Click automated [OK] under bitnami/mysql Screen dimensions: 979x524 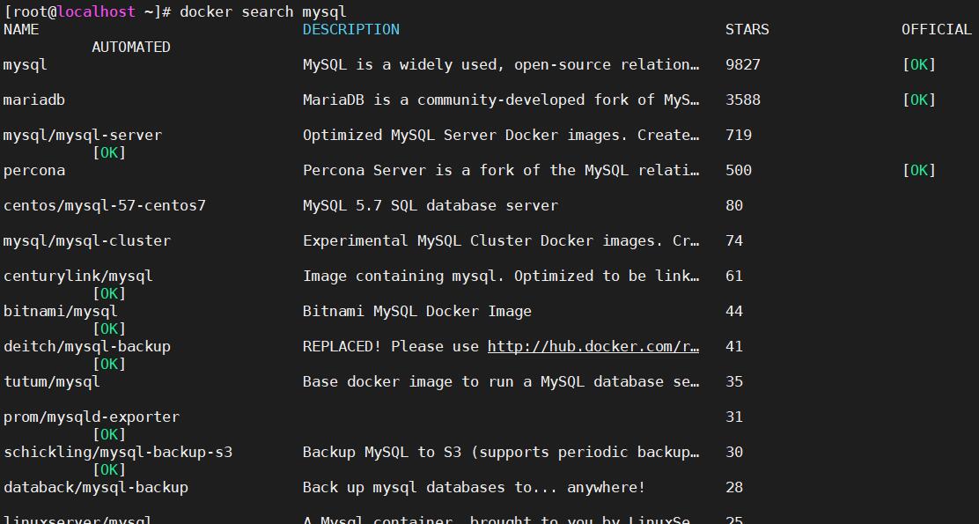coord(109,329)
